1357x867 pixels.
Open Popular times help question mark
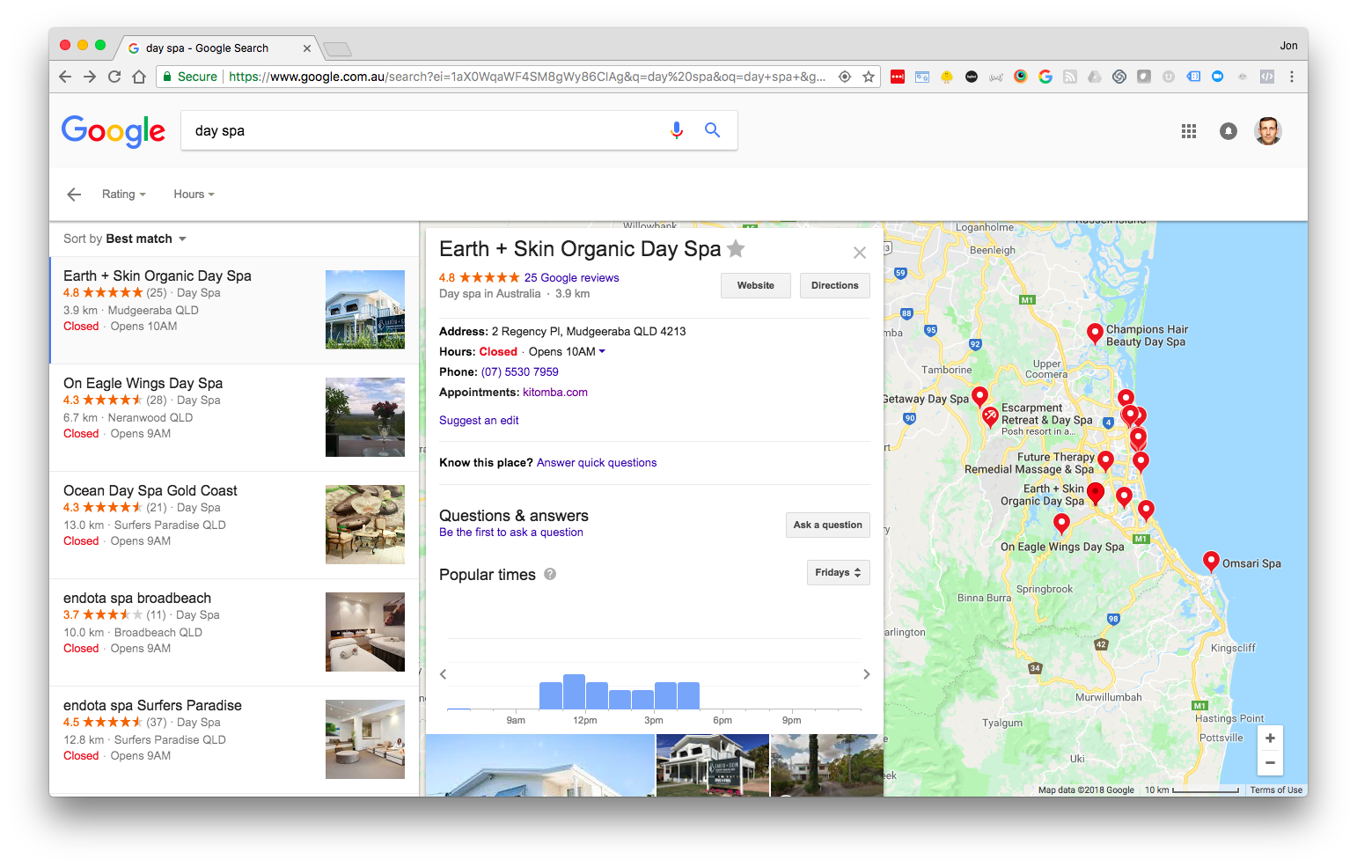[550, 574]
